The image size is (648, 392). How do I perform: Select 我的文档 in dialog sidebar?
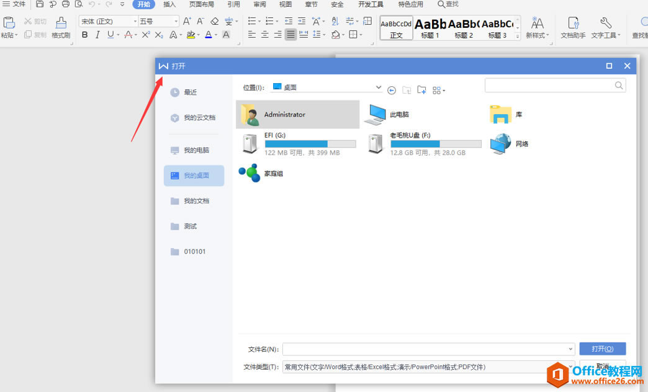[194, 201]
